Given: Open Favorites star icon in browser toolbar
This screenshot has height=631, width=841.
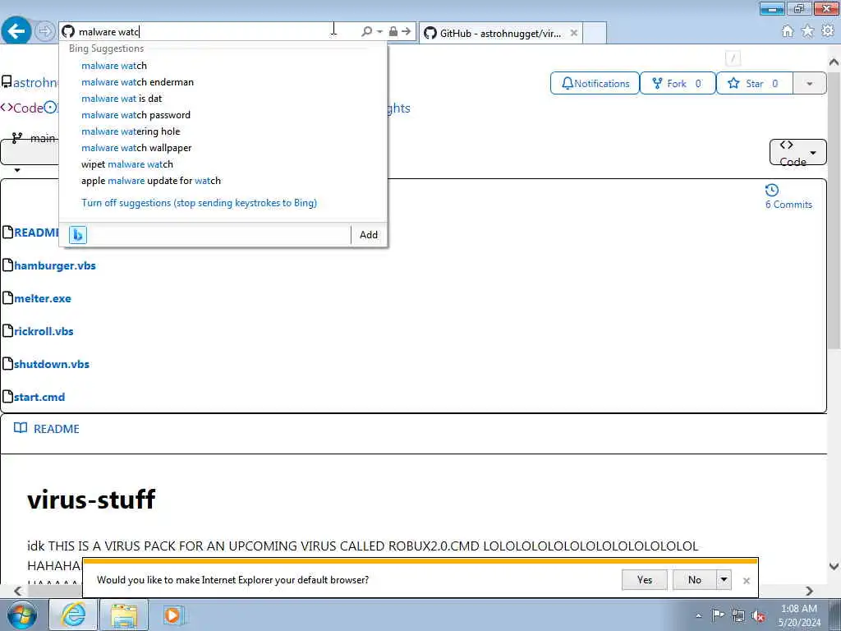Looking at the screenshot, I should tap(807, 31).
